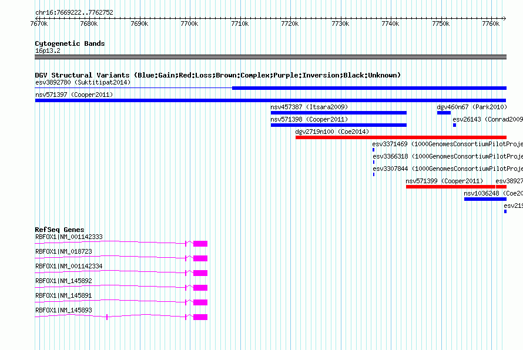Open the nsv571398 (Cooper2011) variant
This screenshot has width=523, height=350.
(x=309, y=119)
